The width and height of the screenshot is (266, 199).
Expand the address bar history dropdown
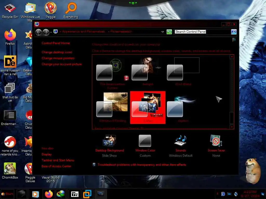tap(163, 32)
